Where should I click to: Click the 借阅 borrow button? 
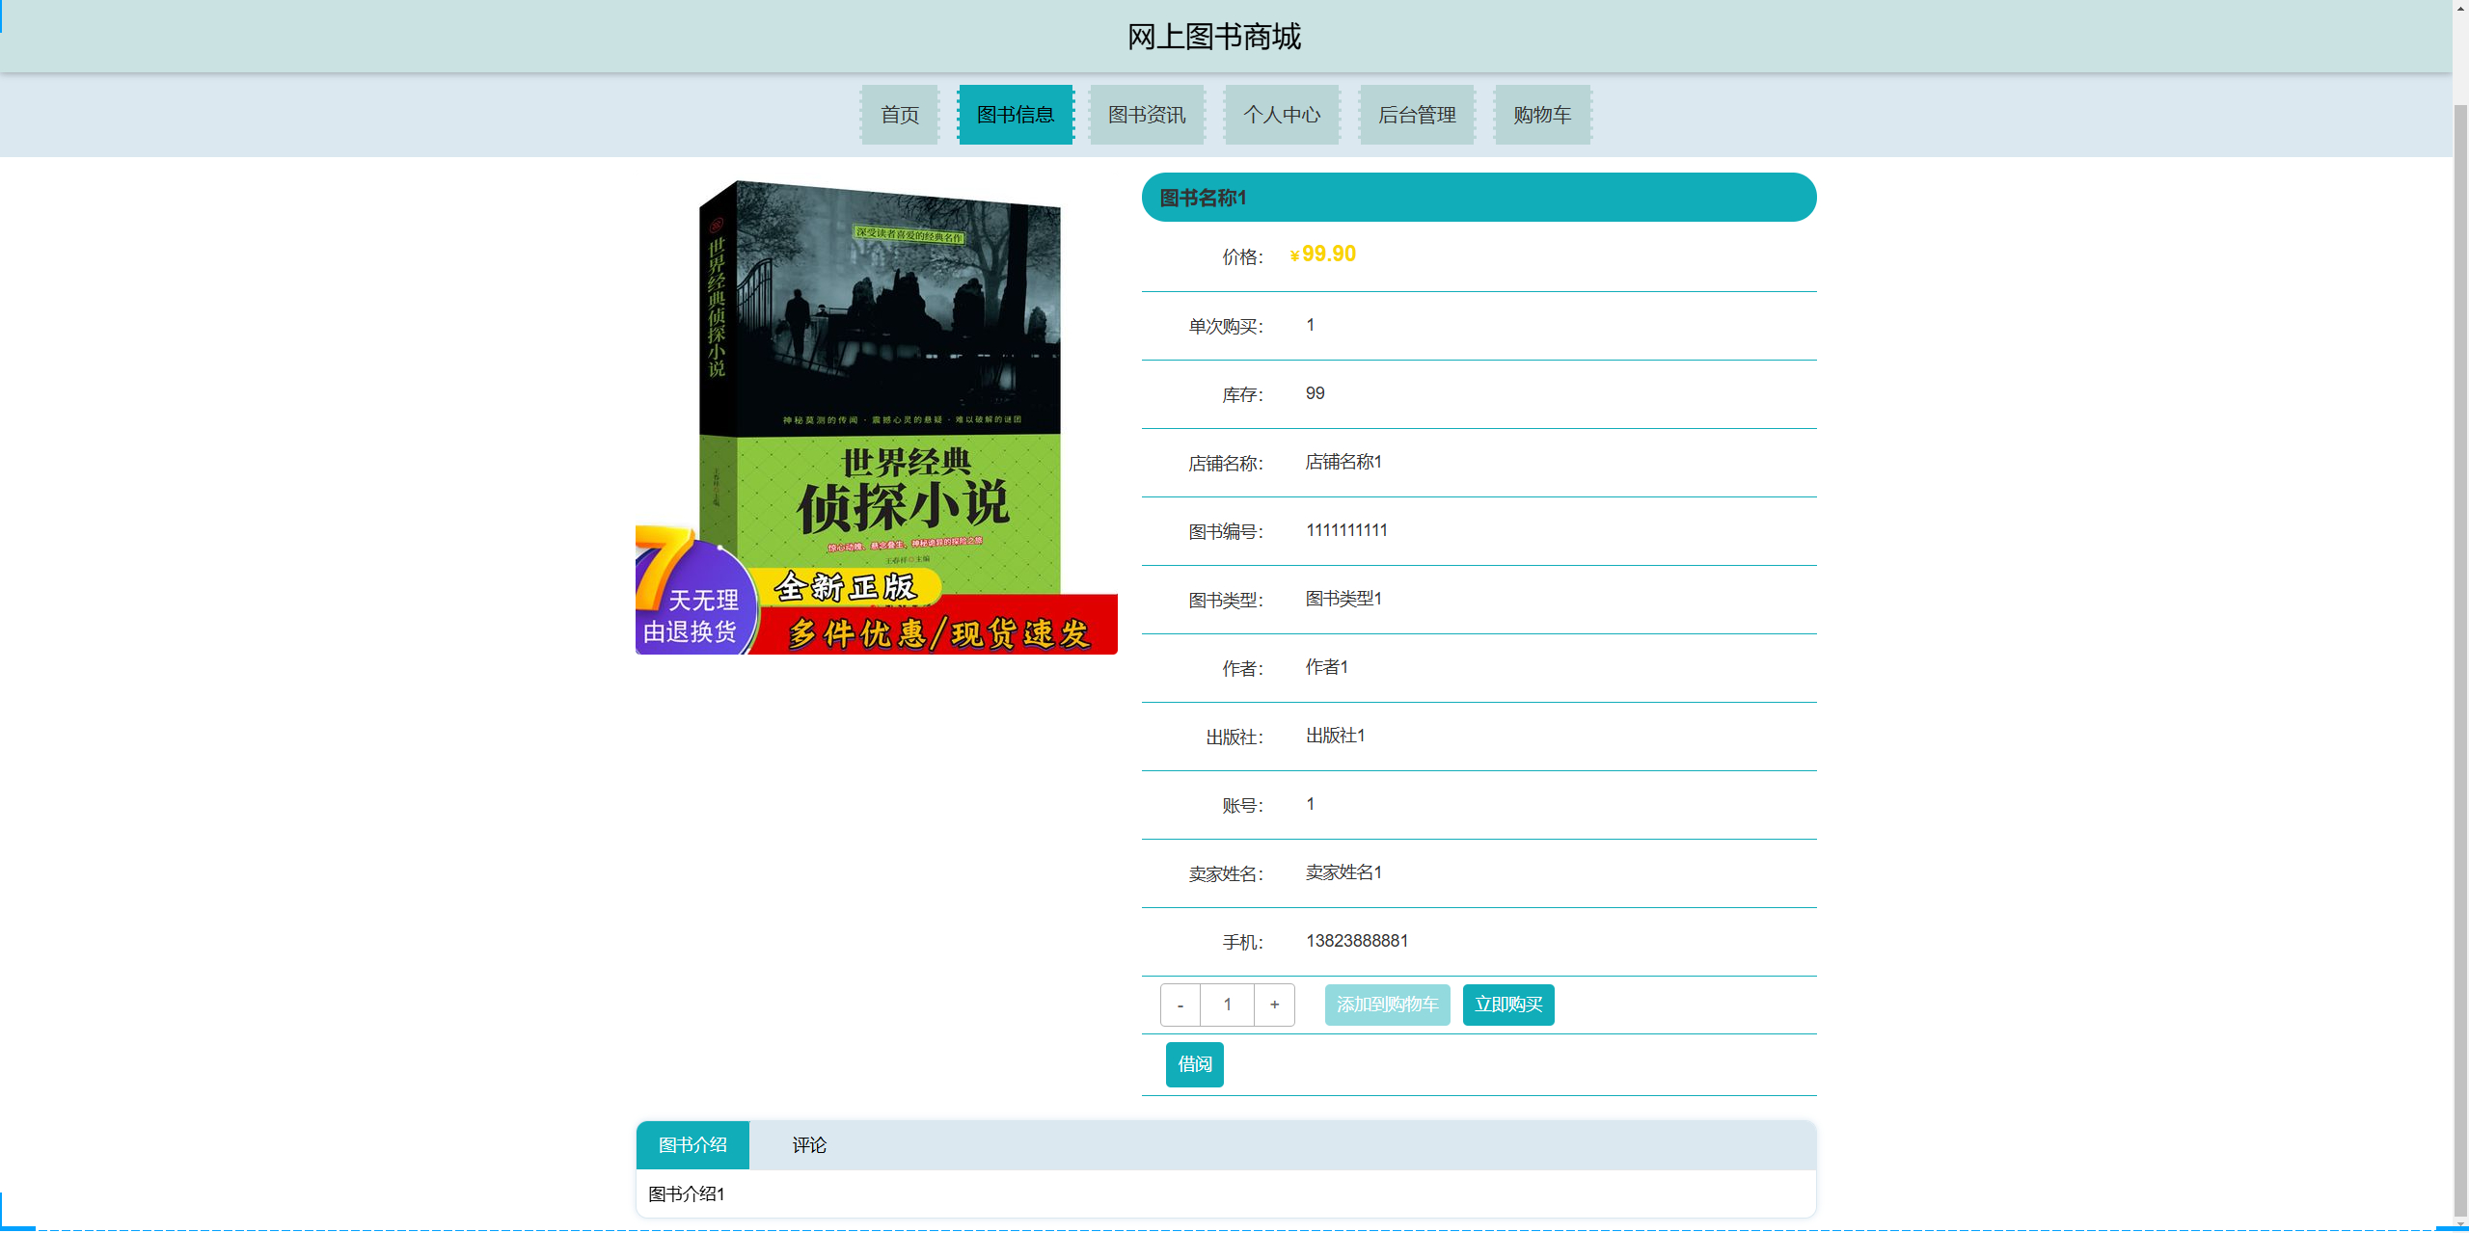(1194, 1064)
